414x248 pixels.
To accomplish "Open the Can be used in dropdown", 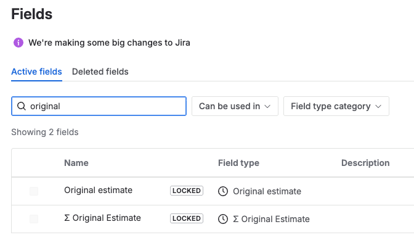I will point(235,106).
